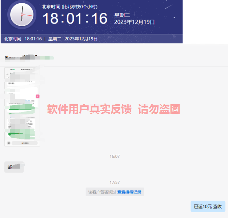Viewport: 228px width, 218px height.
Task: Click the lower bar 北京时间 18:01:16 text
Action: pos(23,39)
